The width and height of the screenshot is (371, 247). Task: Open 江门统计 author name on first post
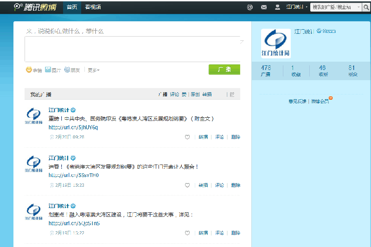click(59, 110)
